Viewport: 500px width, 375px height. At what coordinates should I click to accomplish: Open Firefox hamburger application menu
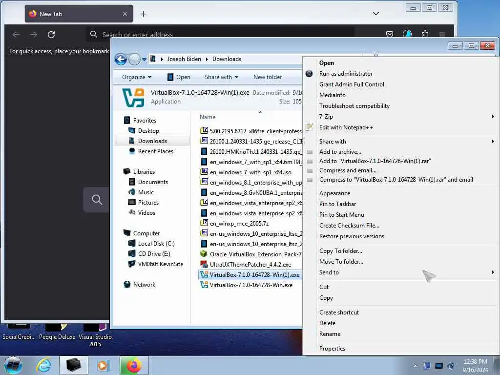442,34
